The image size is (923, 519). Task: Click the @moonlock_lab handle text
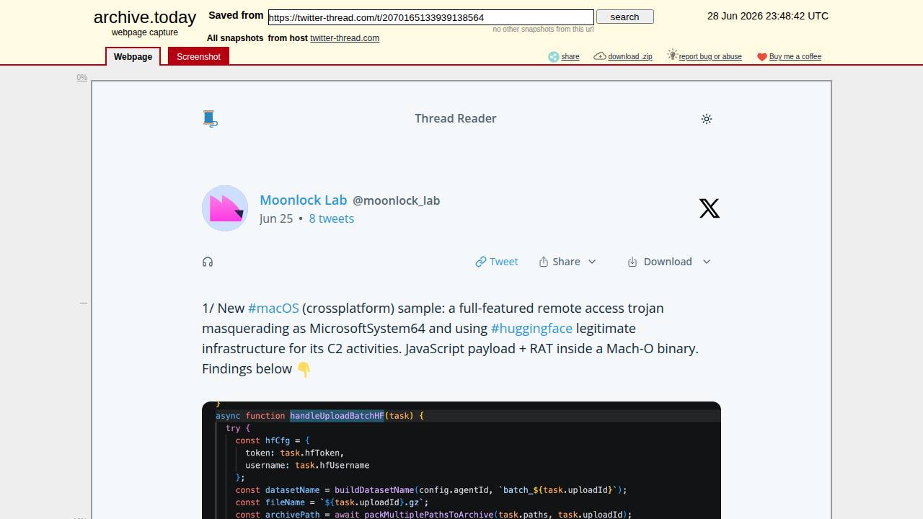point(397,200)
